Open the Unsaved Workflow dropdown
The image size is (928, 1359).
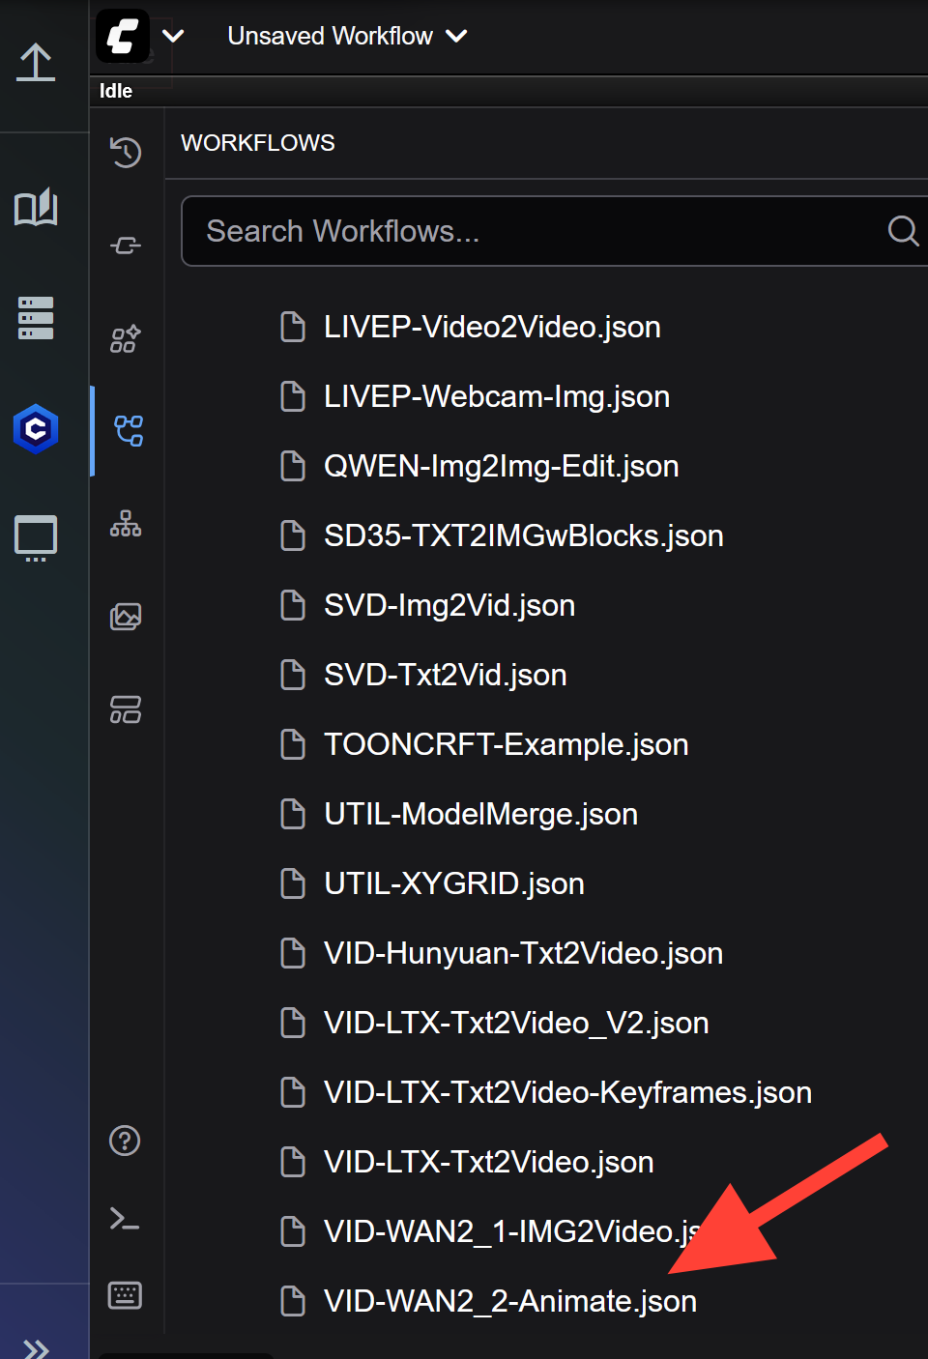pos(346,36)
